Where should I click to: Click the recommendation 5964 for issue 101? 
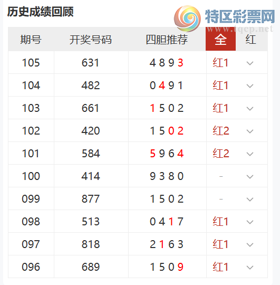[x=167, y=154]
